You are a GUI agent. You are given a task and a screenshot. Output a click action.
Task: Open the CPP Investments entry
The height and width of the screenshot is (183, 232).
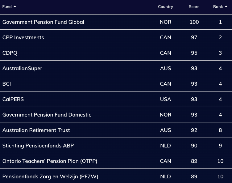[x=23, y=37]
